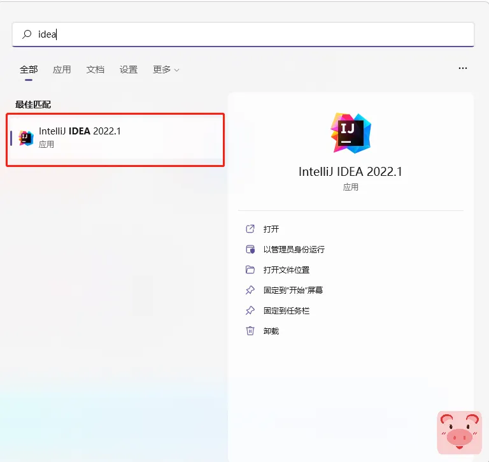Click the large IntelliJ IDEA logo in details pane
489x462 pixels.
351,133
